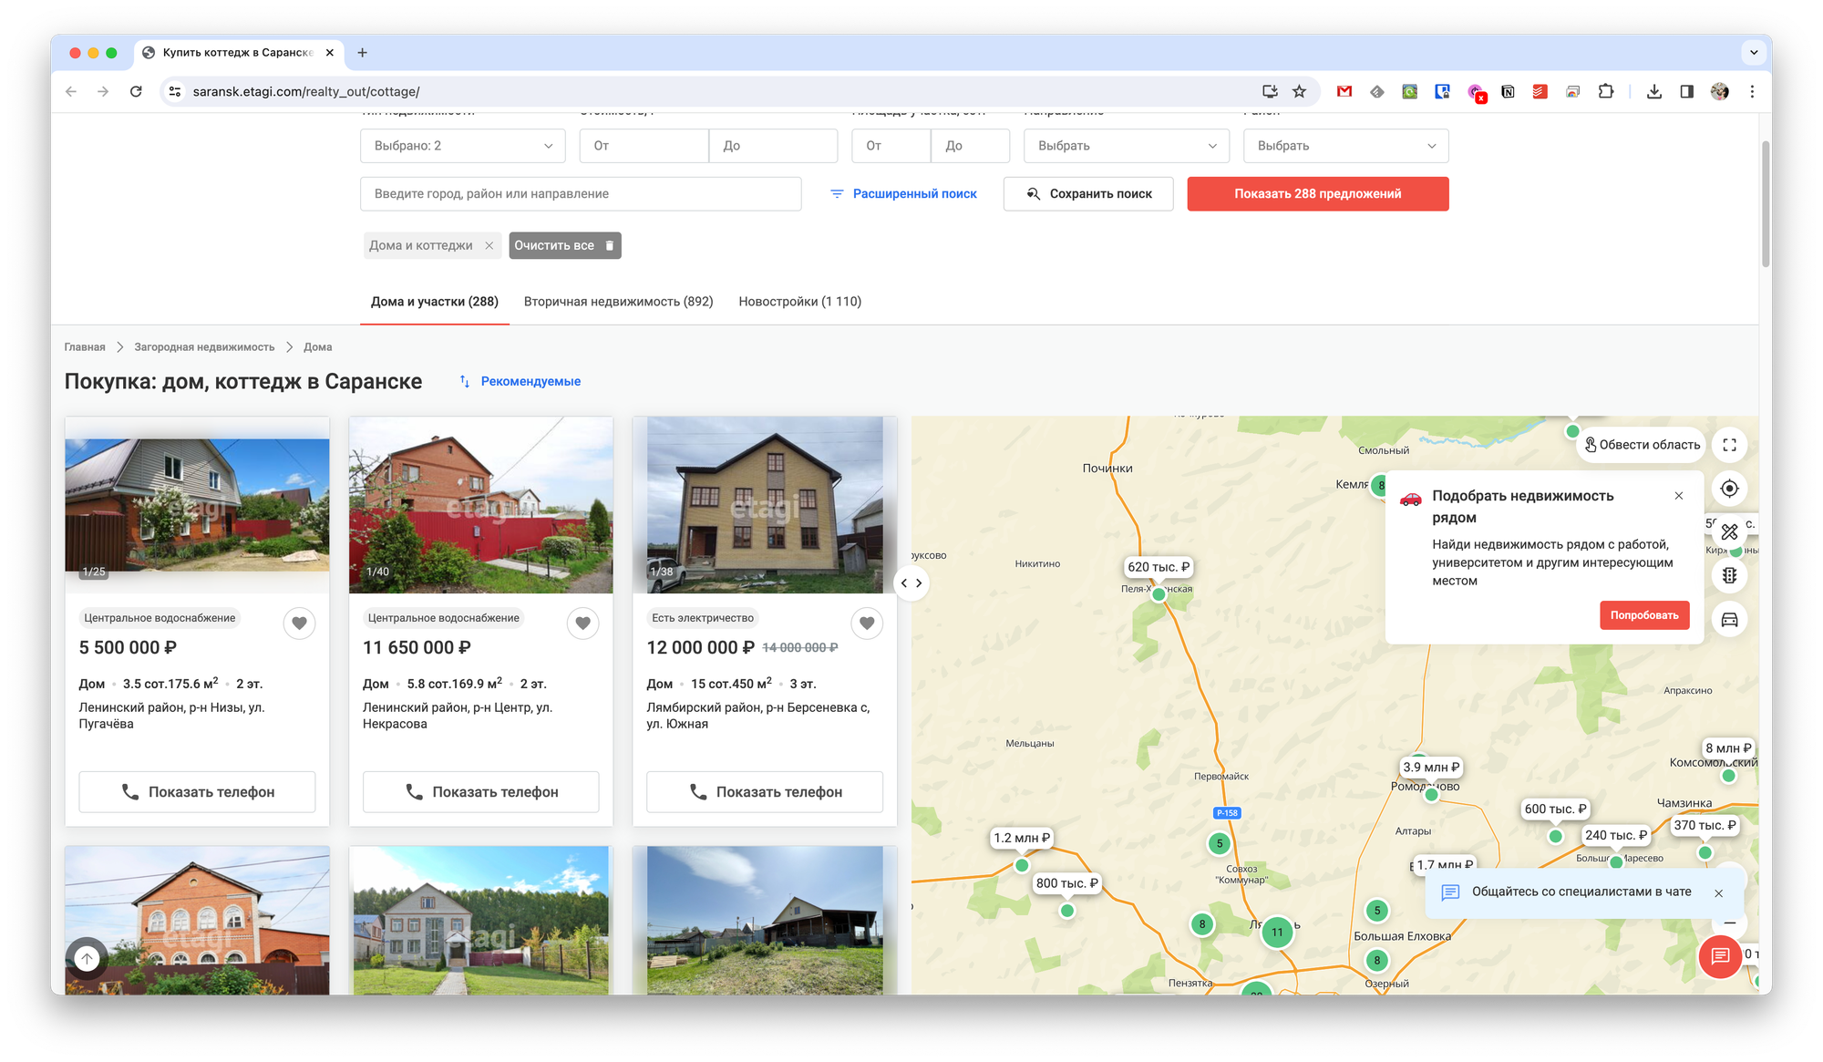Switch to Вторичная недвижимость (892) tab
The width and height of the screenshot is (1823, 1062).
click(x=618, y=302)
